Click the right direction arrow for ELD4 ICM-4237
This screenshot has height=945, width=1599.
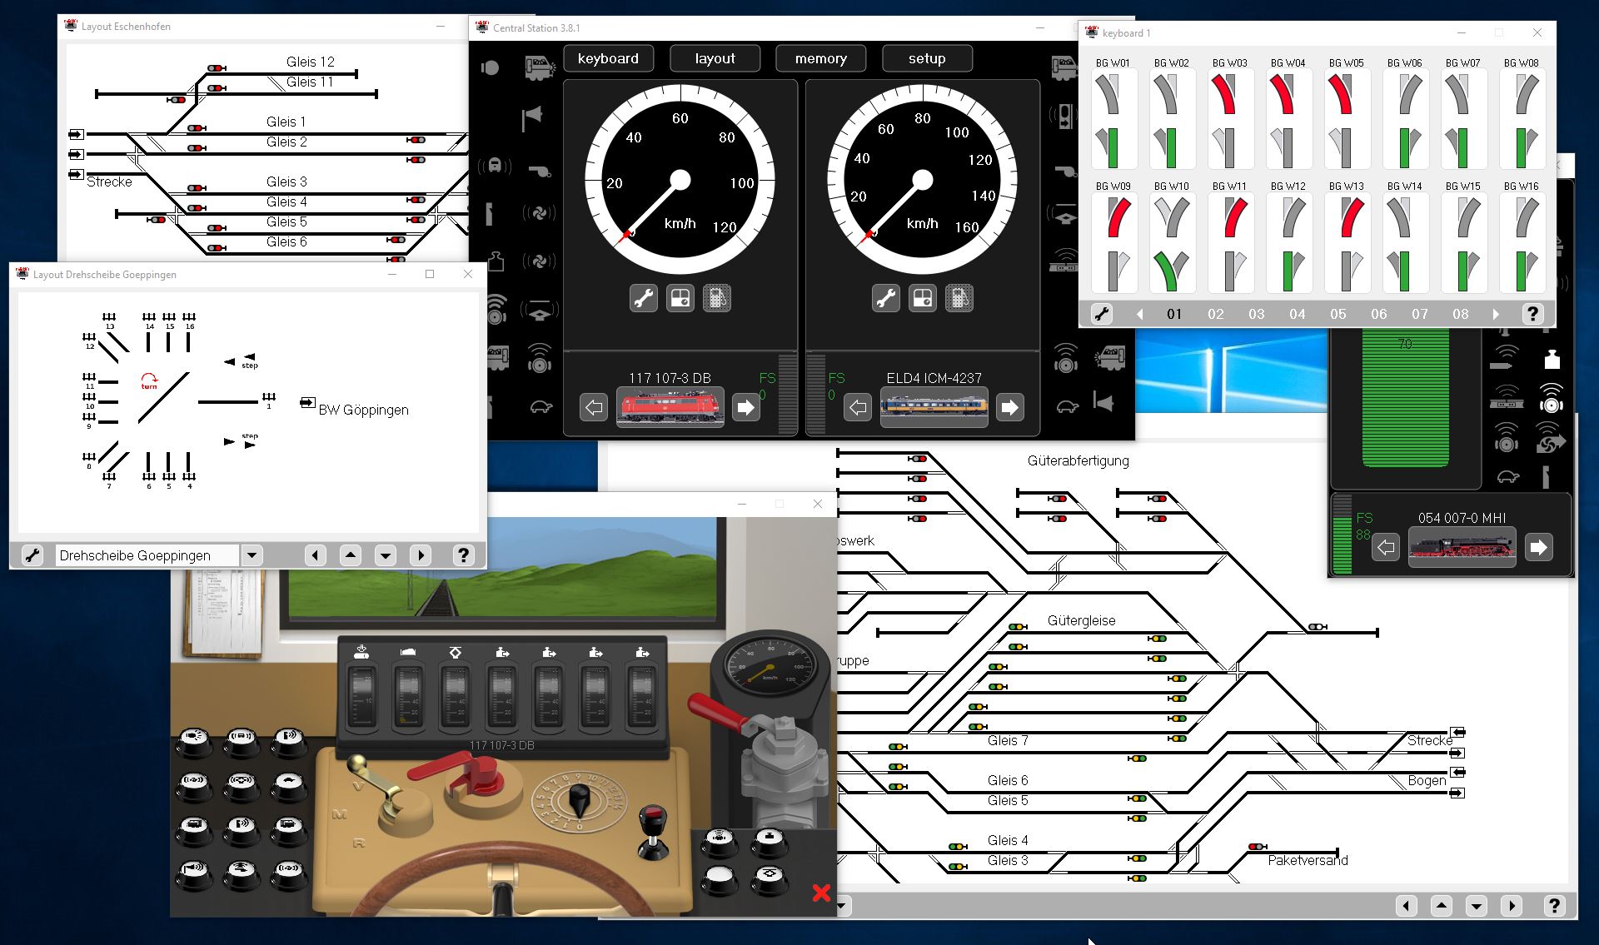[1009, 407]
